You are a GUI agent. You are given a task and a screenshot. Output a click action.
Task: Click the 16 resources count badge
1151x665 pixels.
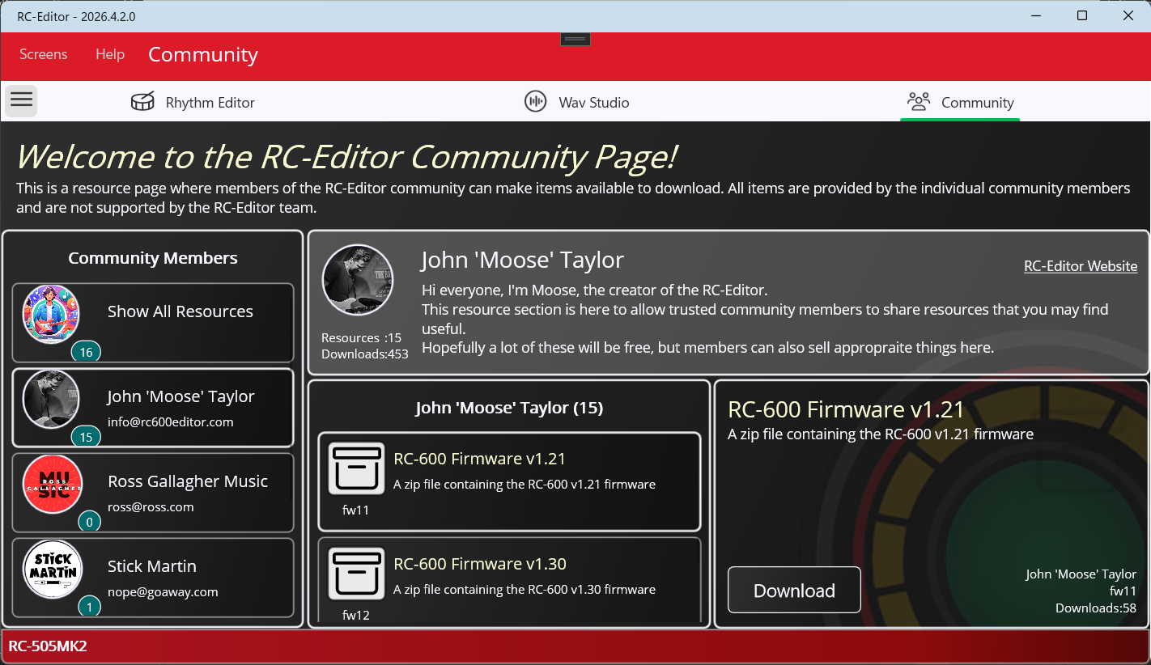[x=86, y=352]
